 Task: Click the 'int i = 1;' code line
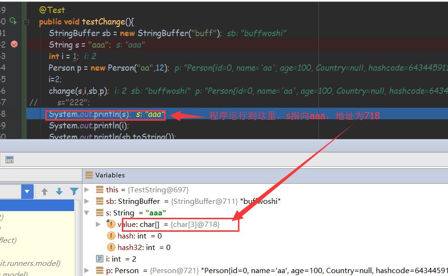(x=63, y=56)
